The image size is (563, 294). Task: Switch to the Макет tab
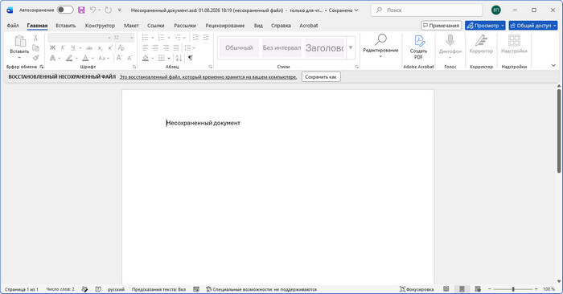click(131, 26)
